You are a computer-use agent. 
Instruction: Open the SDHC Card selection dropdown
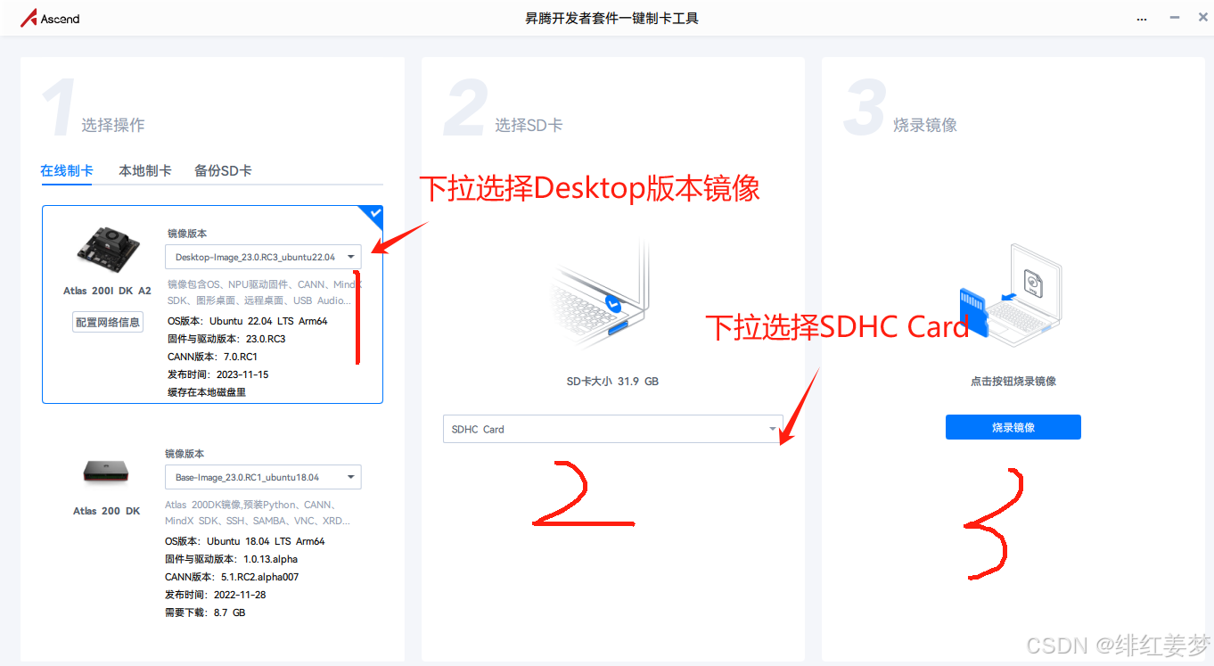[613, 429]
